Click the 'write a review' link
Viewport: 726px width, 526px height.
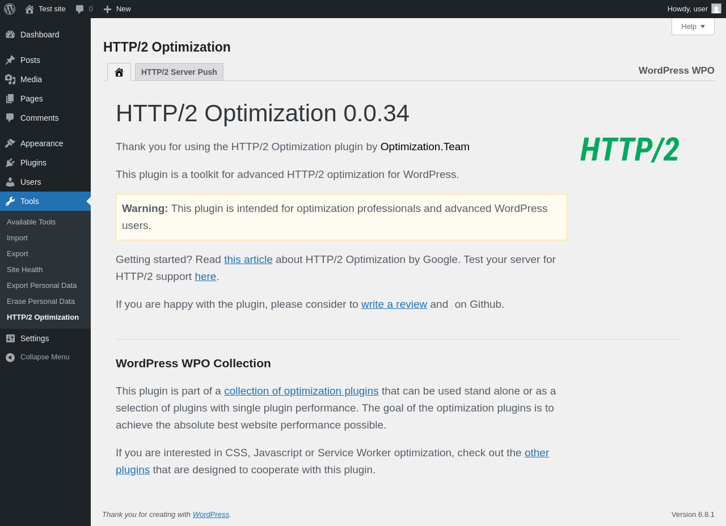click(x=394, y=304)
